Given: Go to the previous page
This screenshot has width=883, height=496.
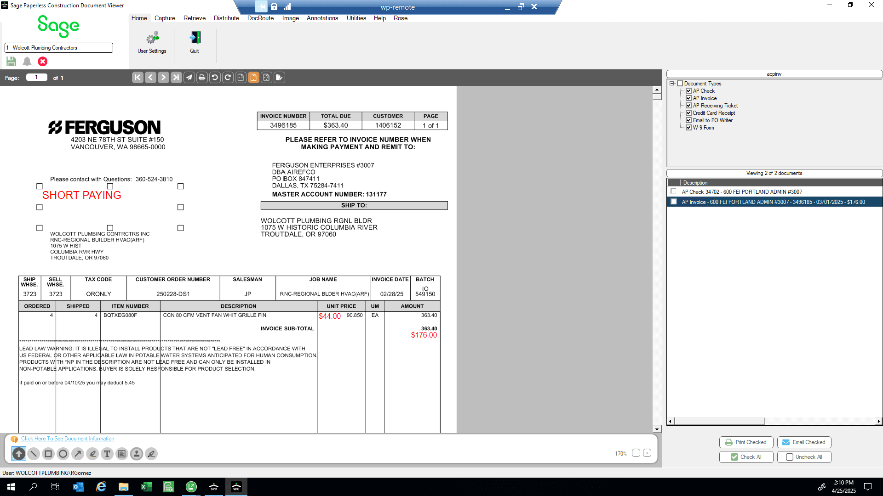Looking at the screenshot, I should tap(150, 77).
